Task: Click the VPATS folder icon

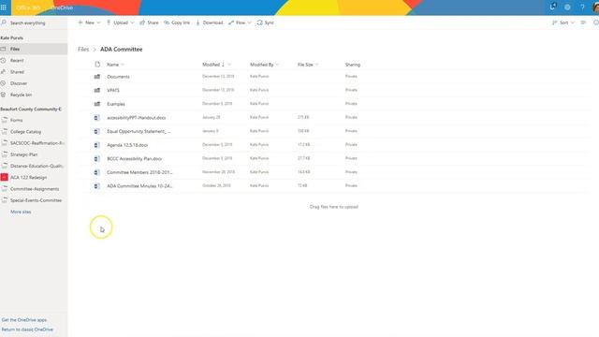Action: pyautogui.click(x=97, y=90)
